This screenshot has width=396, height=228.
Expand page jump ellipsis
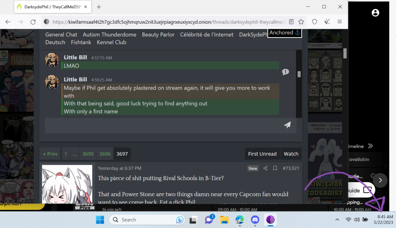(75, 154)
